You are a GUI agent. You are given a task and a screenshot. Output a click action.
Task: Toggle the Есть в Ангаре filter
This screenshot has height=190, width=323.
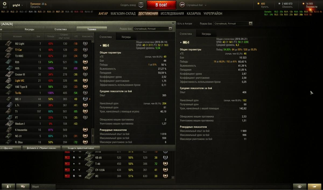185,24
